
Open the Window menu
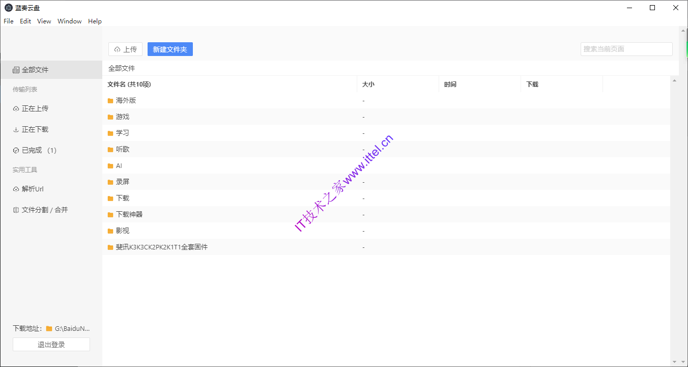point(69,21)
